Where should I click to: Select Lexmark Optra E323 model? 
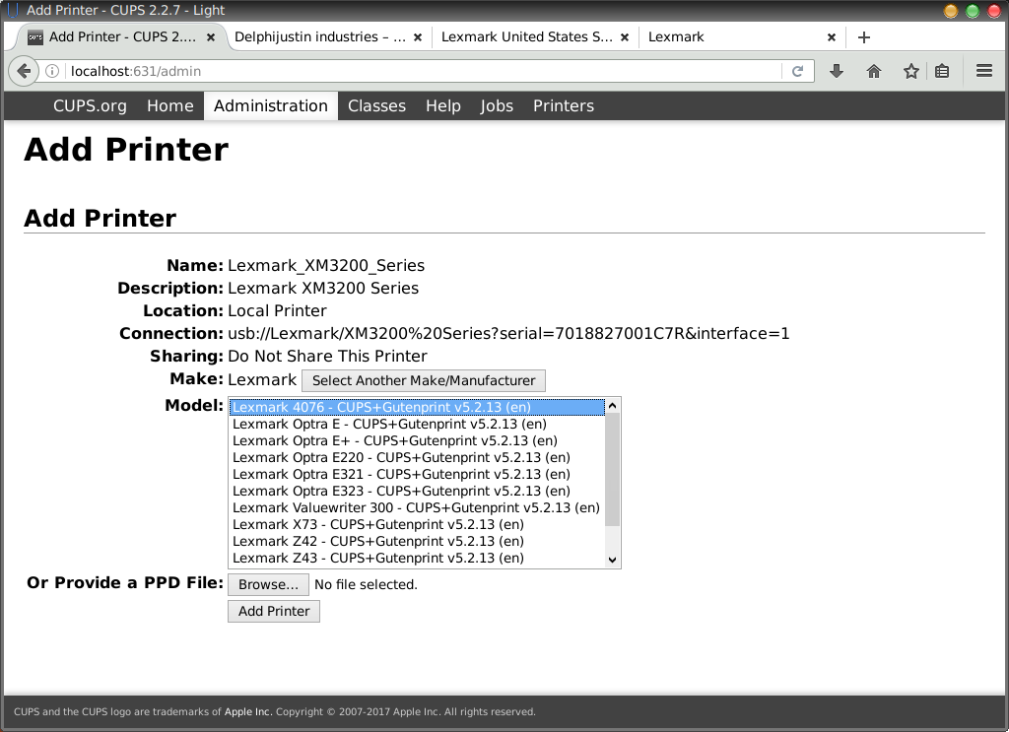(x=417, y=491)
